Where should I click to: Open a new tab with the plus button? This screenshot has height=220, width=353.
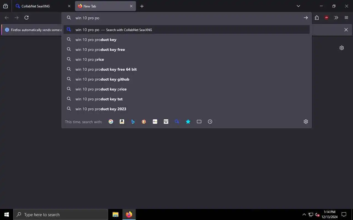point(142,6)
